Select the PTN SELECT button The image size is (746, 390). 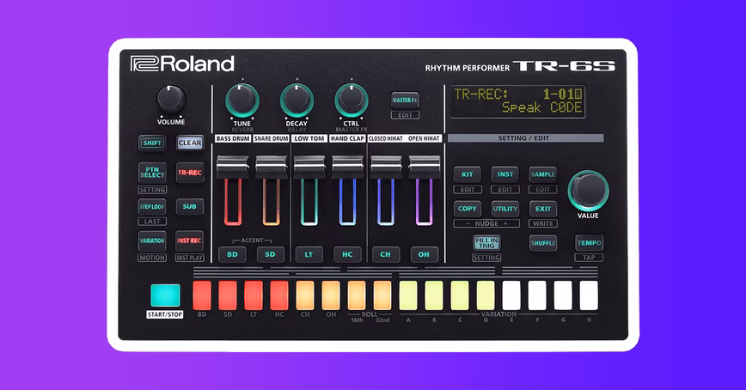click(x=152, y=173)
